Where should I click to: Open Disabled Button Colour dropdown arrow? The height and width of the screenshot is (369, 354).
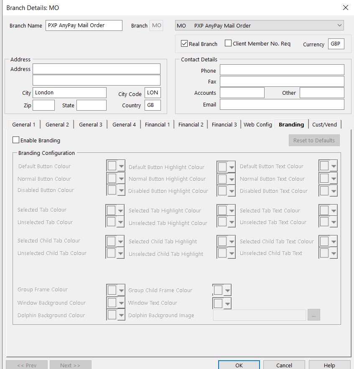121,190
